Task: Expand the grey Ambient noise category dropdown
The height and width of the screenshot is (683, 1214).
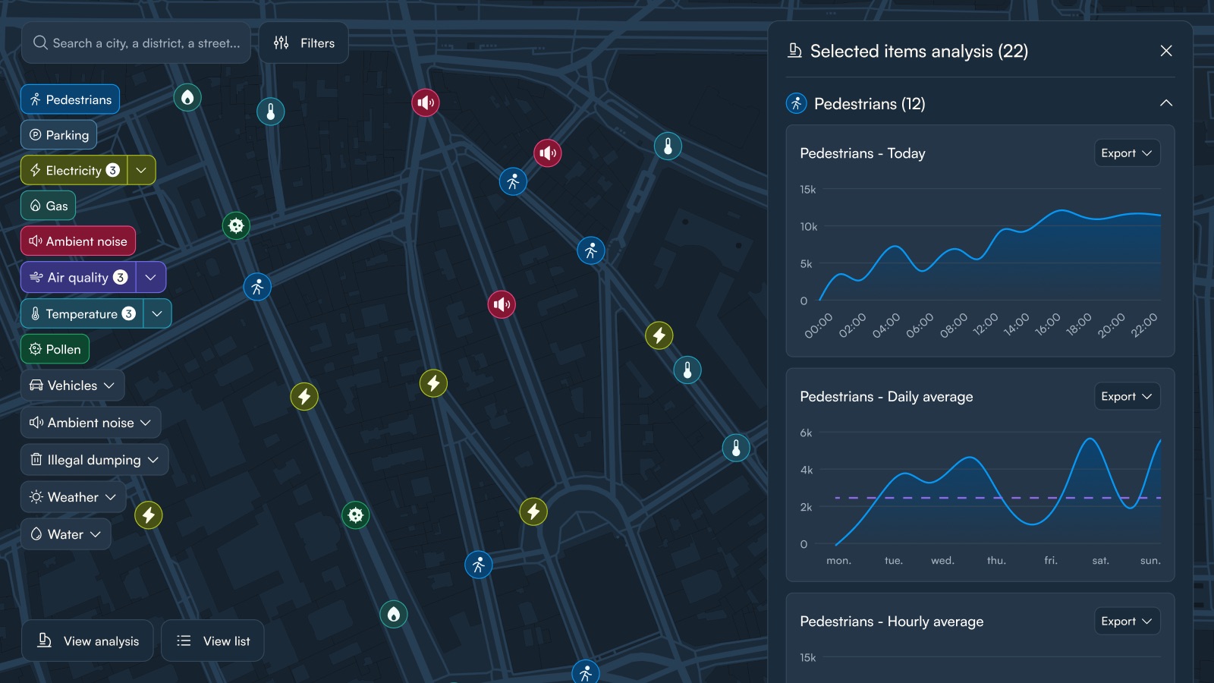Action: (x=91, y=423)
